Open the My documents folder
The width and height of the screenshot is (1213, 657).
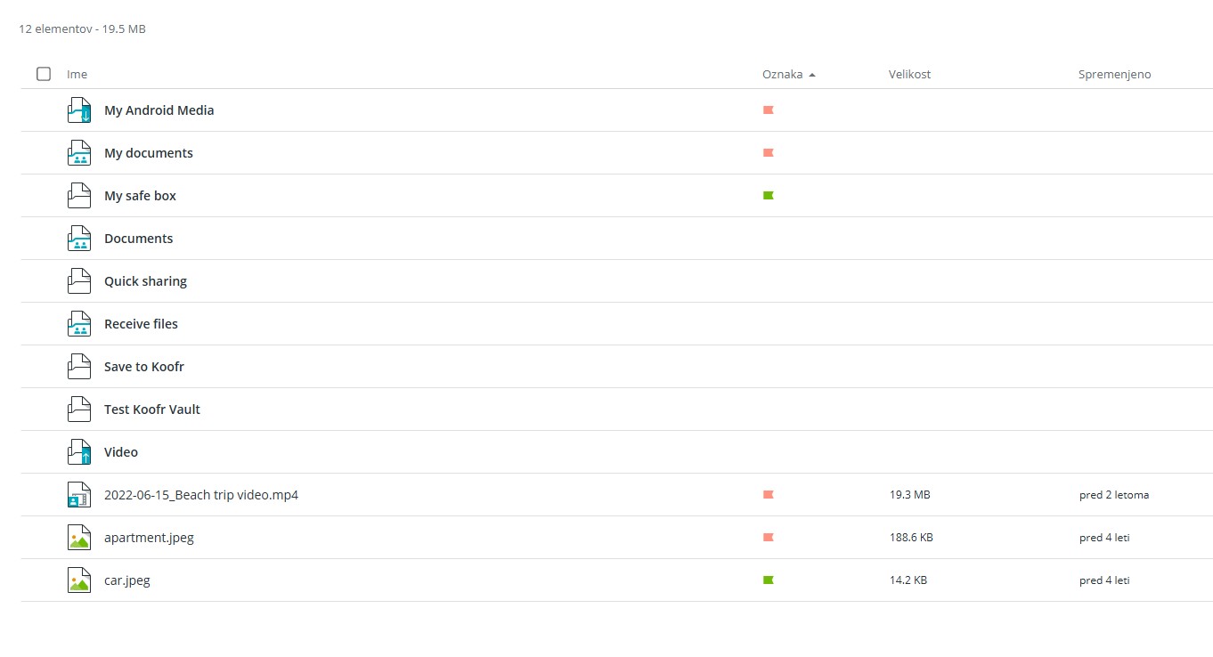tap(149, 153)
